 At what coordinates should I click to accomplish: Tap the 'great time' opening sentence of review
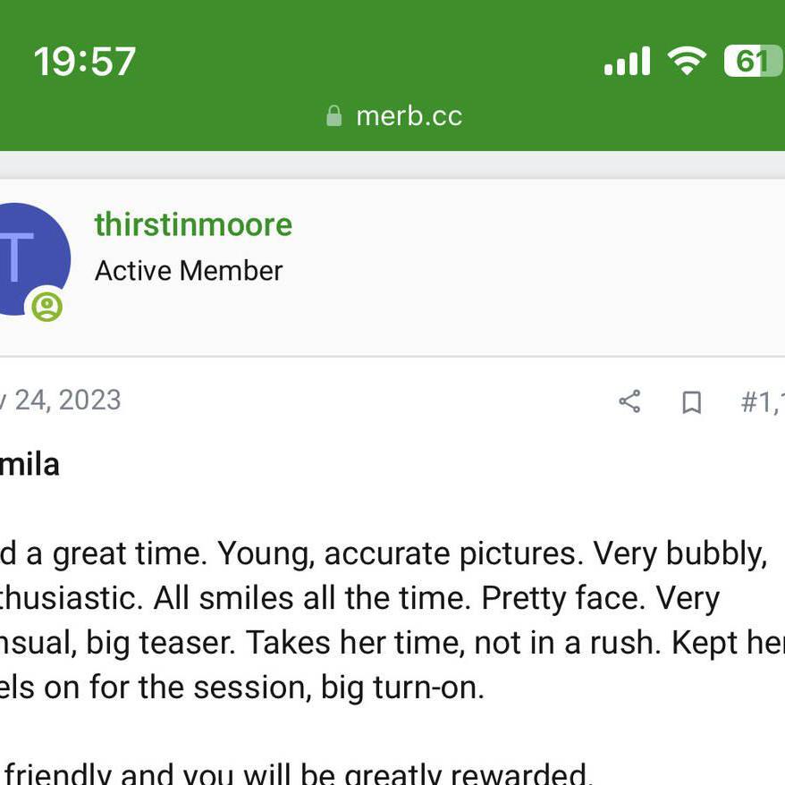(x=104, y=554)
